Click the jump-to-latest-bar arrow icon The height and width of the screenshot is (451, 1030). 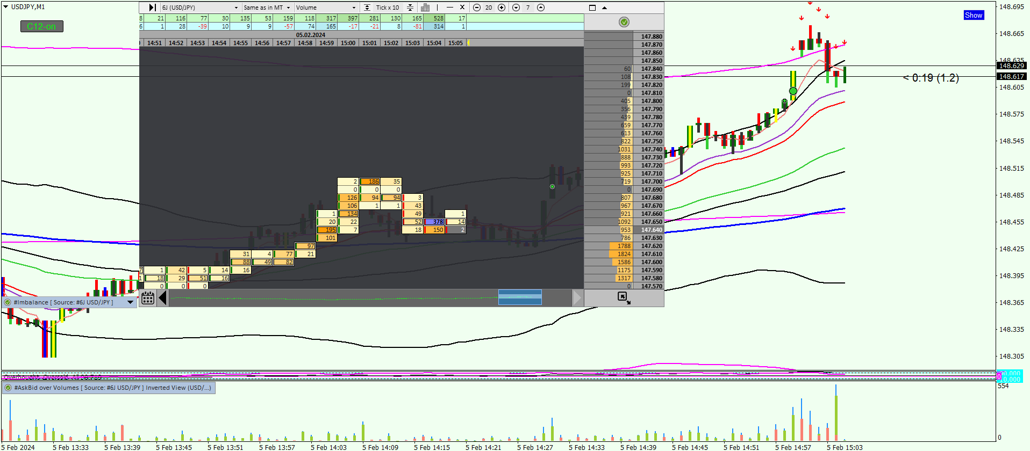coord(152,8)
